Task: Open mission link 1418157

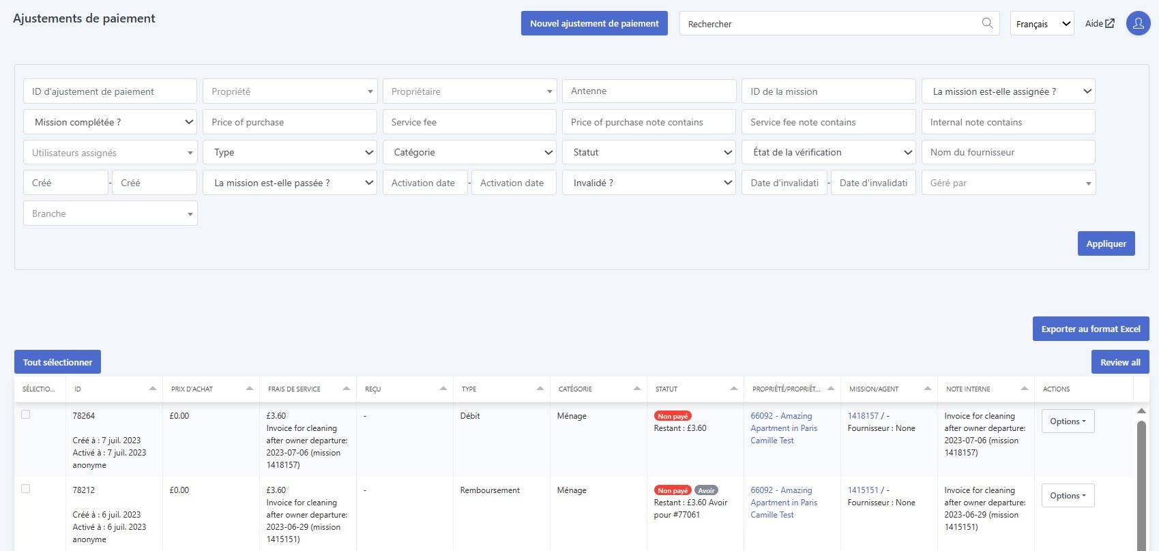Action: click(863, 416)
